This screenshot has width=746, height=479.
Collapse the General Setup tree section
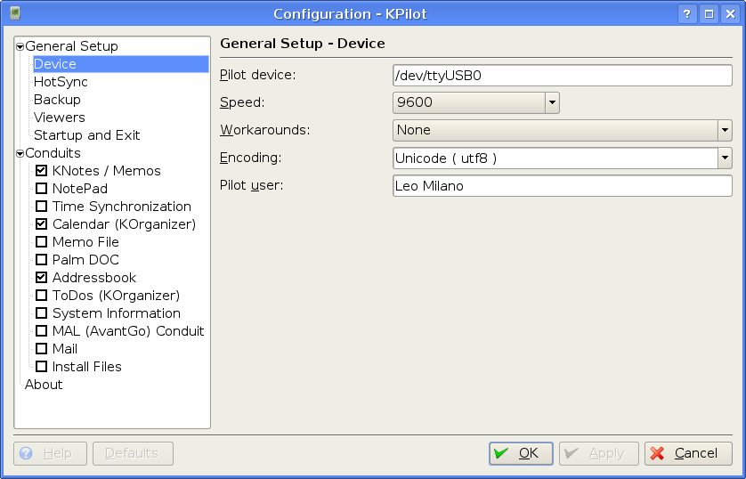(20, 47)
